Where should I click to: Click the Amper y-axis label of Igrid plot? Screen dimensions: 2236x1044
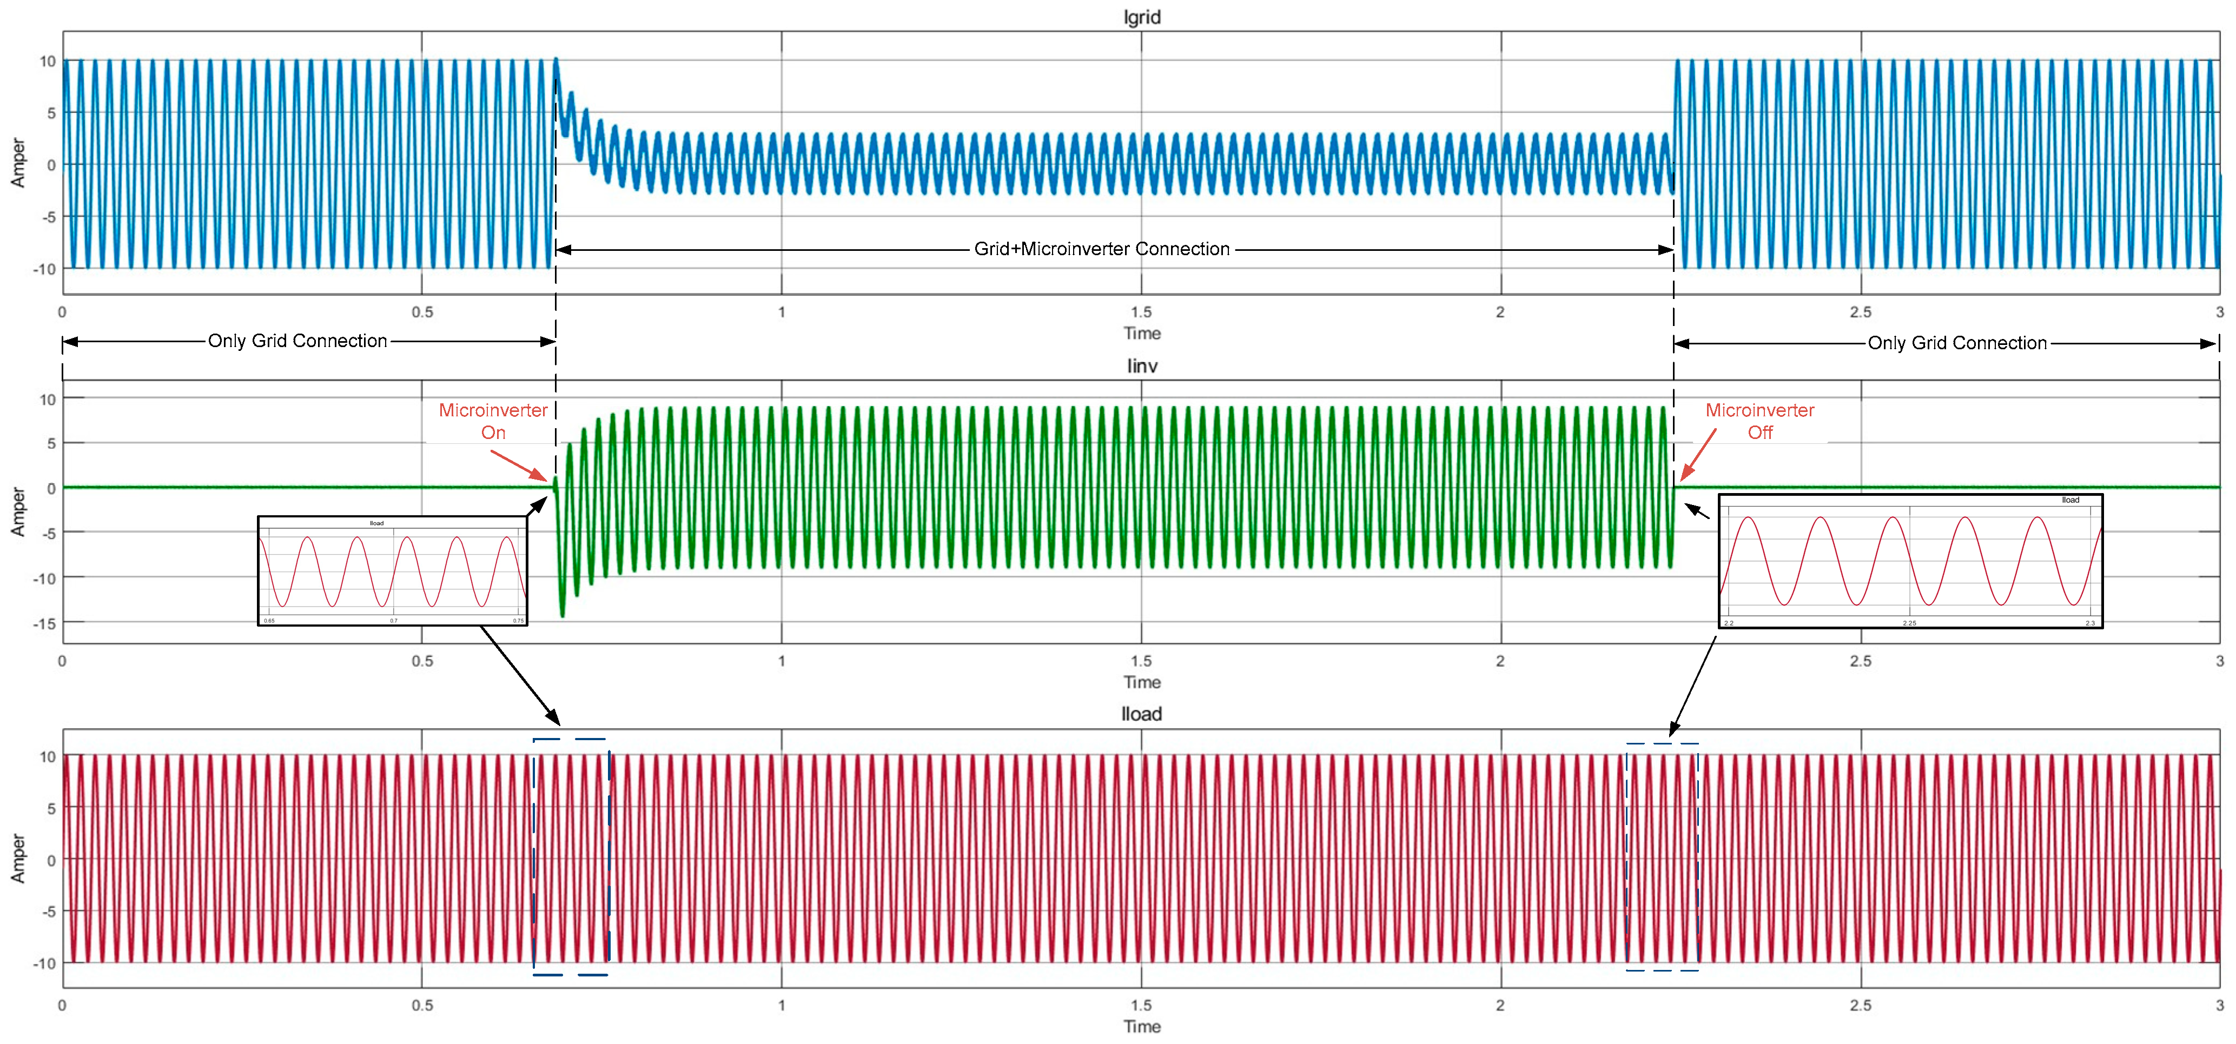[17, 163]
